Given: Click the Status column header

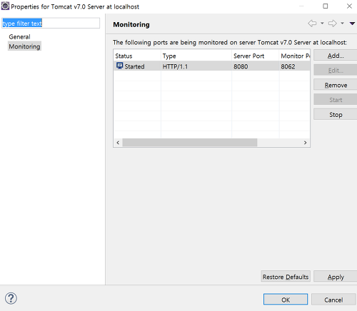Looking at the screenshot, I should (x=137, y=56).
